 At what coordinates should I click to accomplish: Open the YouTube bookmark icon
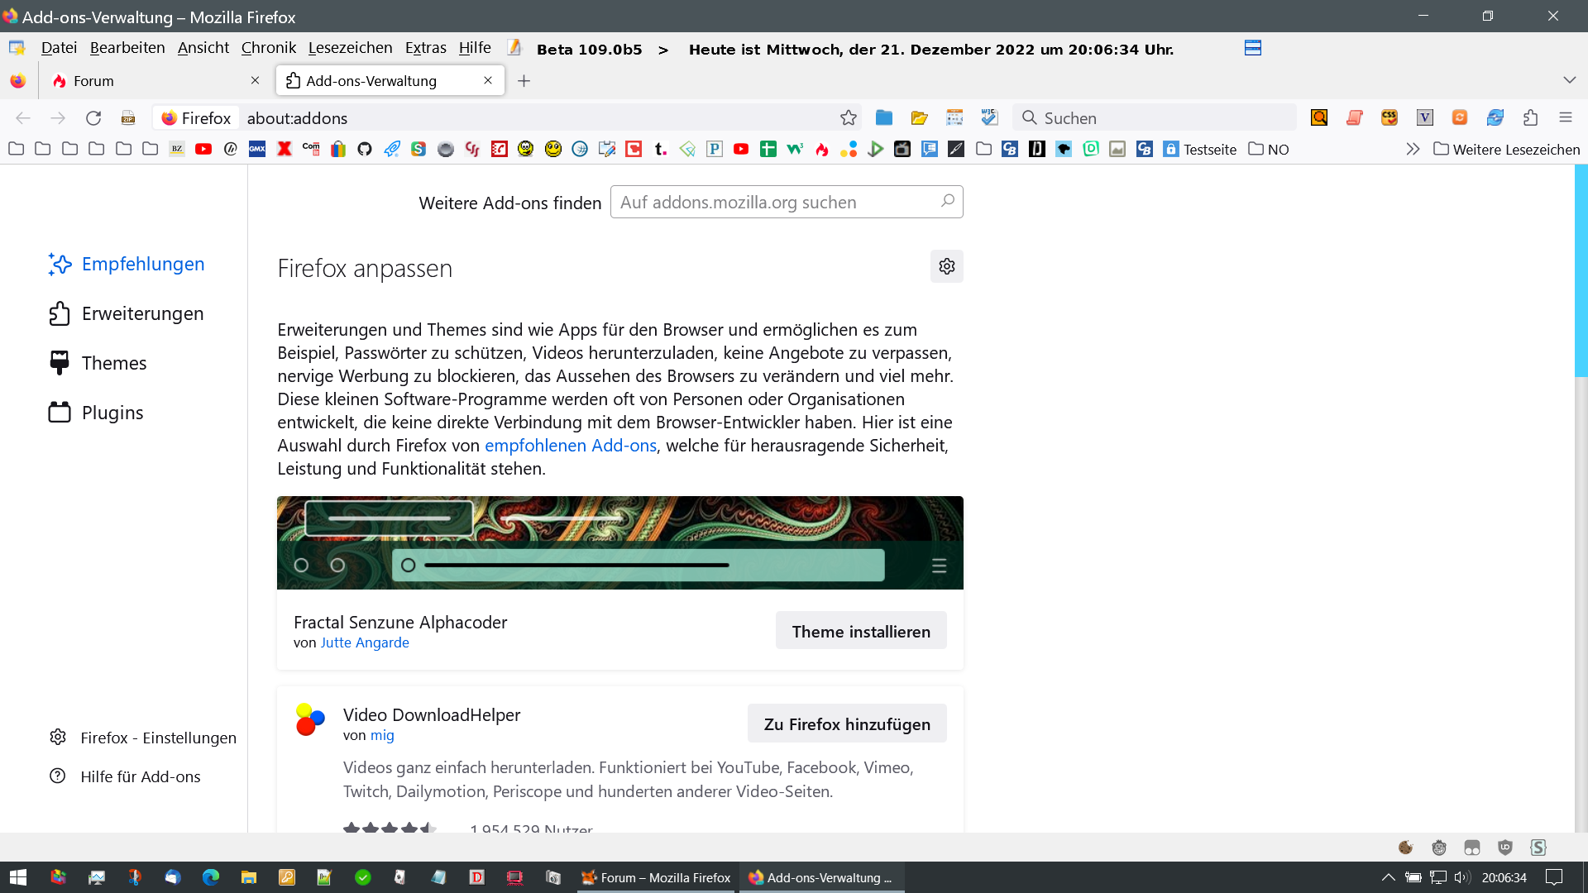pos(203,150)
